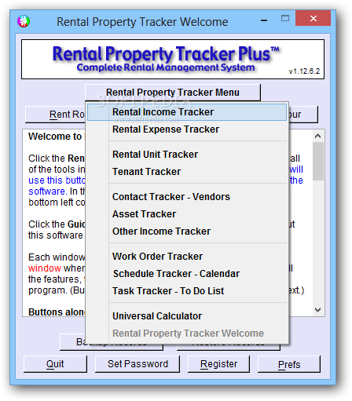Select Rental Income Tracker menu entry
Screen dimensions: 352x401
pos(187,112)
